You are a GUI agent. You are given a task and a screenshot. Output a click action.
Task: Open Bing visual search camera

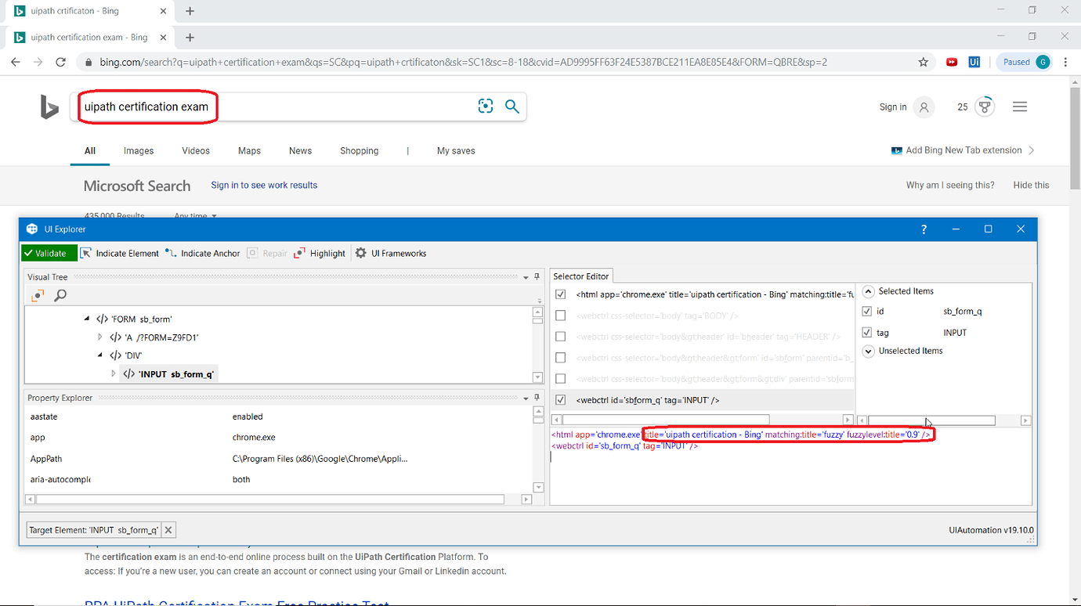point(485,105)
